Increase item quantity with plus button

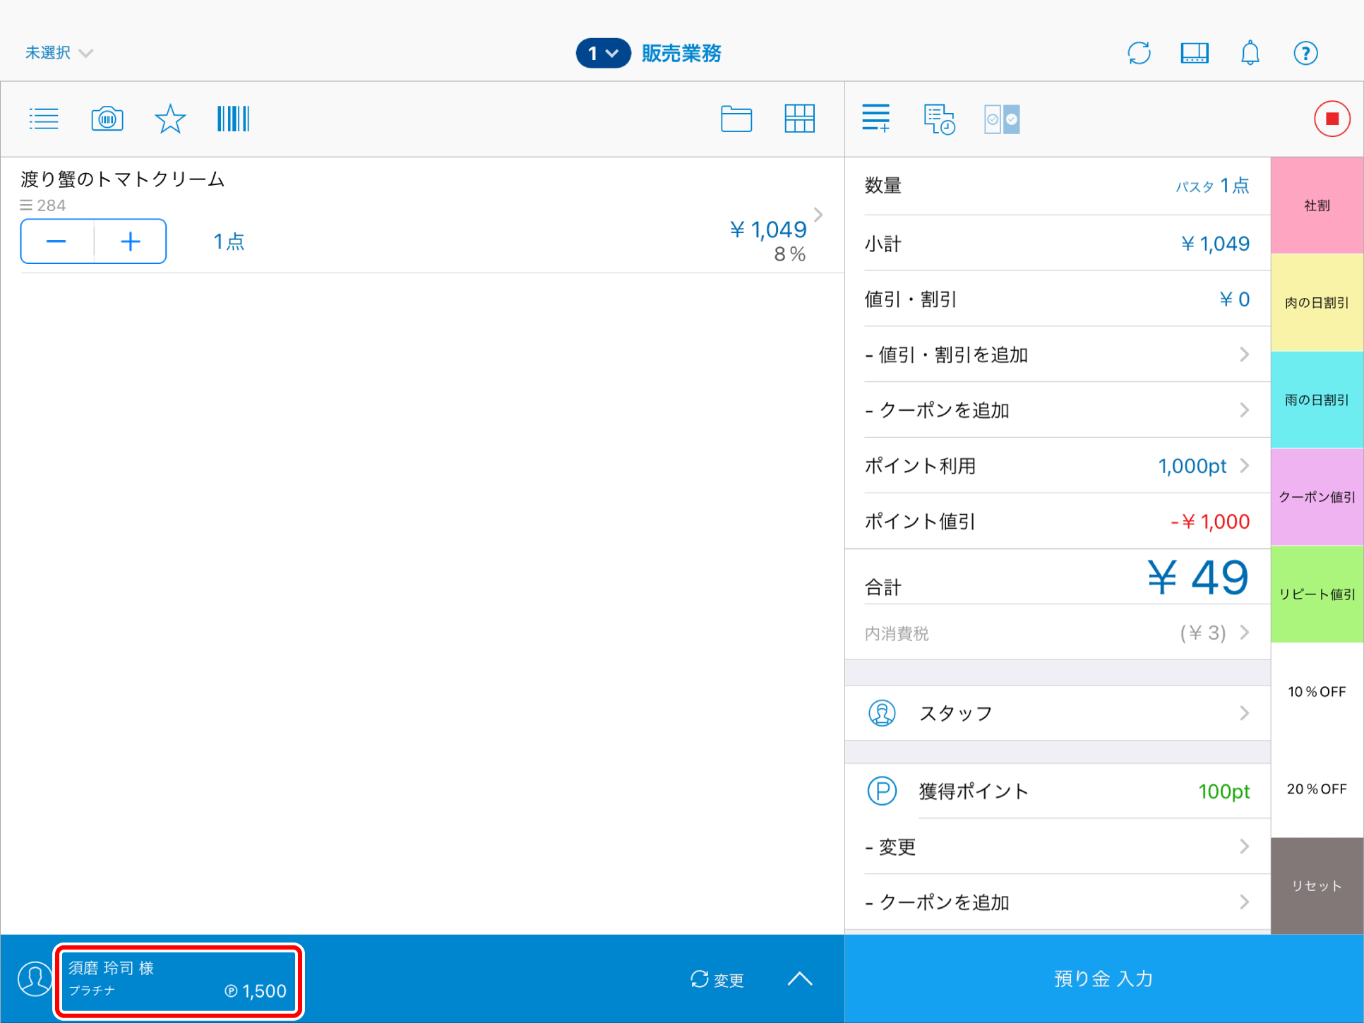pos(131,242)
